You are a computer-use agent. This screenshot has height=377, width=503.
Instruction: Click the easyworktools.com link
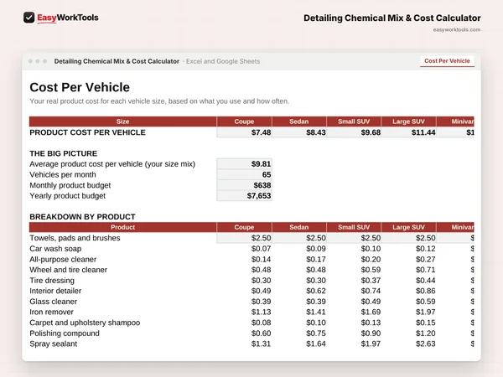(457, 30)
